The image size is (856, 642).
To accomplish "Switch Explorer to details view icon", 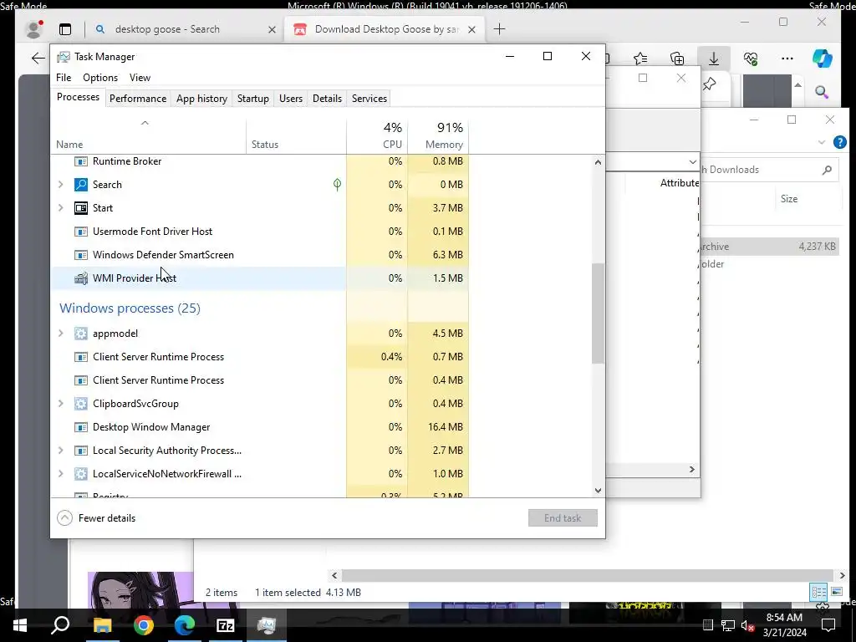I will [x=818, y=592].
